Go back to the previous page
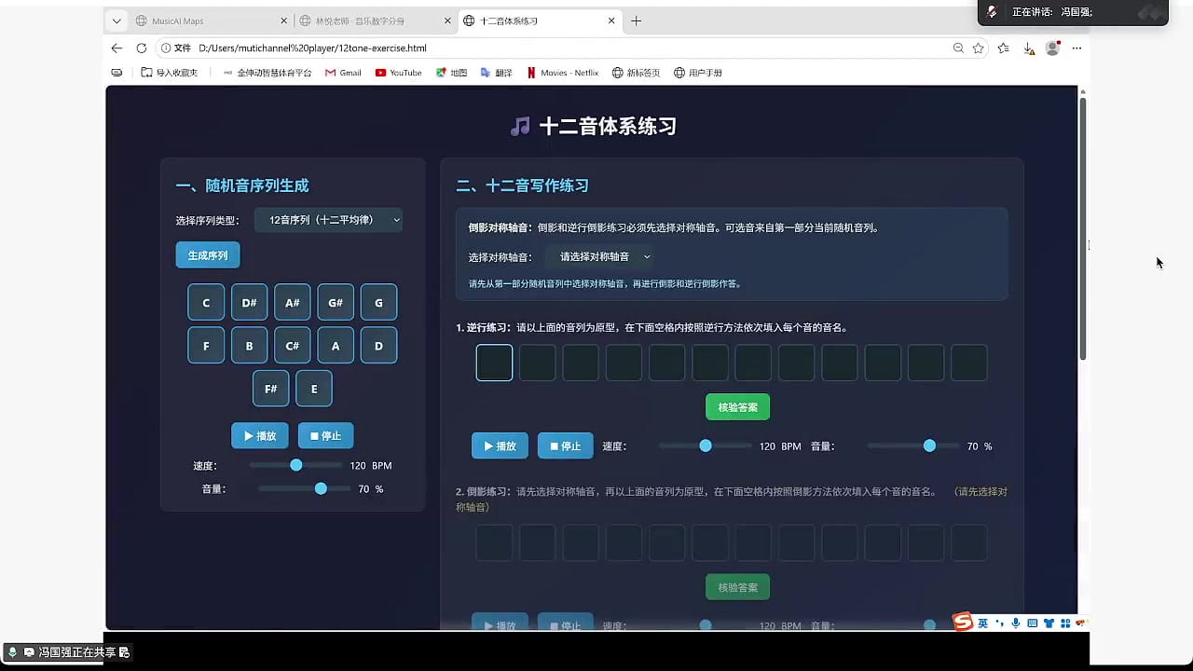Image resolution: width=1193 pixels, height=671 pixels. [x=117, y=48]
